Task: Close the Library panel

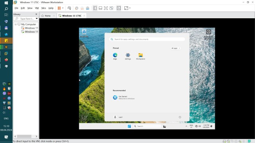Action: (36, 14)
